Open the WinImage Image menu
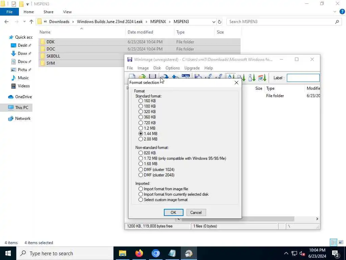This screenshot has height=260, width=346. coord(143,68)
